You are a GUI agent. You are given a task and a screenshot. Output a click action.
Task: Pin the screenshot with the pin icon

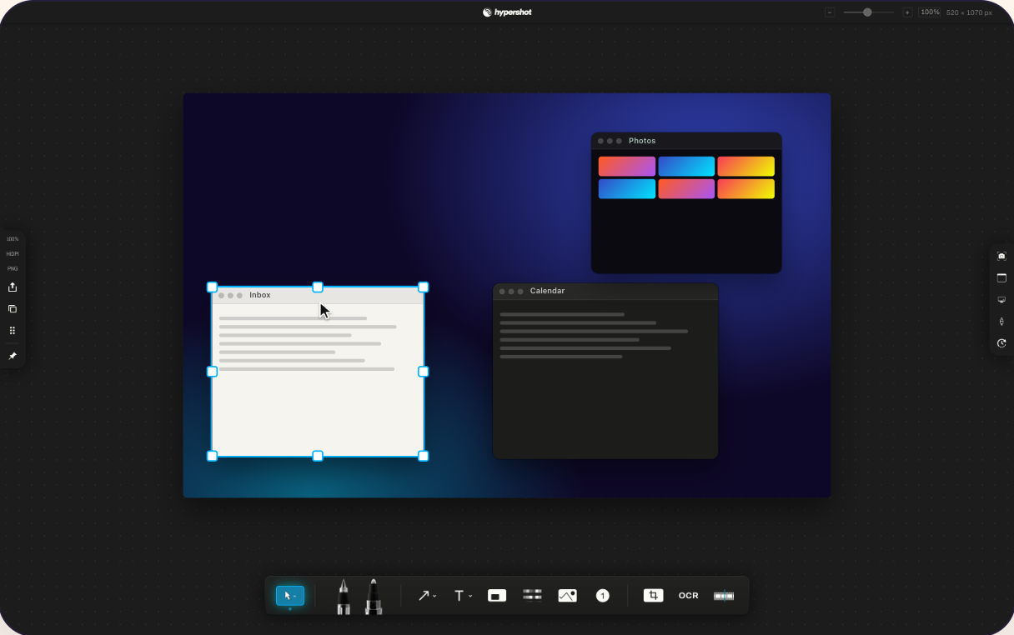(13, 356)
